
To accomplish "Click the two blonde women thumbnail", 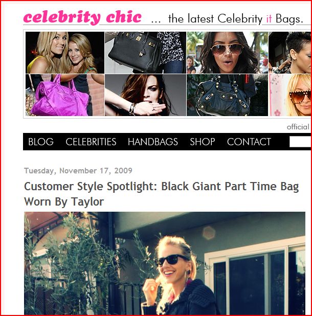I will pos(65,53).
